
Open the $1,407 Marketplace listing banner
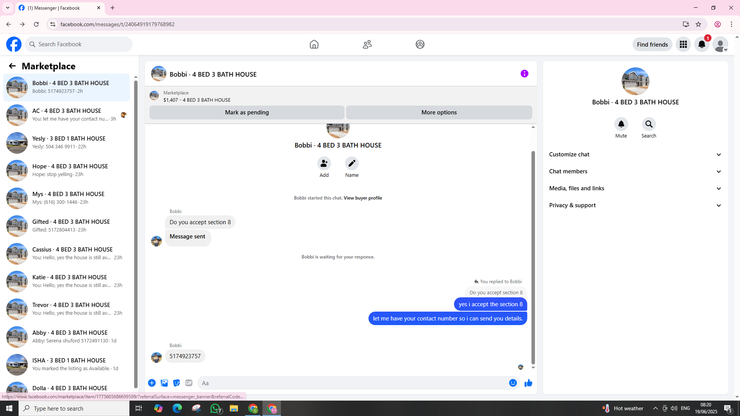[341, 96]
